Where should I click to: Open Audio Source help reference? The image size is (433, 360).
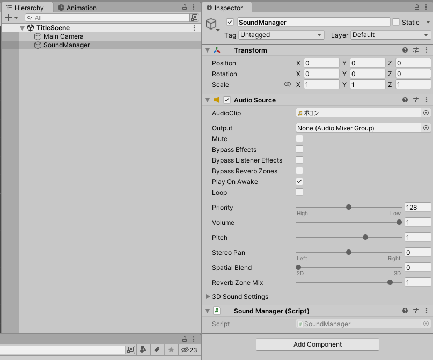[x=405, y=100]
